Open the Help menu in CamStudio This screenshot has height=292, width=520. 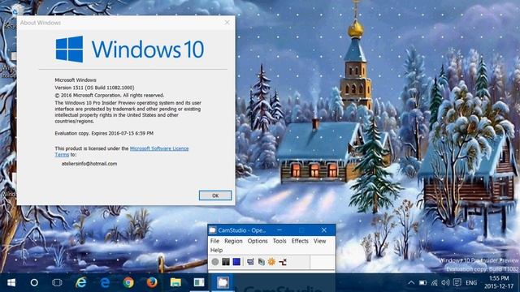point(216,251)
